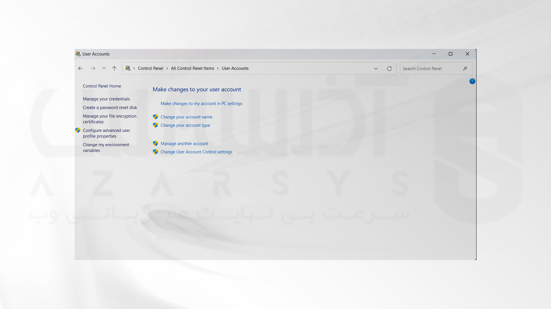
Task: Click Change User Account Control settings
Action: [196, 151]
